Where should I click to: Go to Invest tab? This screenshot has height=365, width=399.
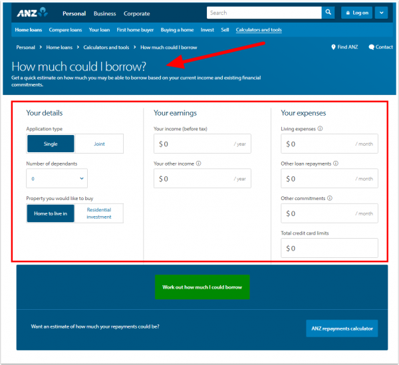pyautogui.click(x=207, y=30)
